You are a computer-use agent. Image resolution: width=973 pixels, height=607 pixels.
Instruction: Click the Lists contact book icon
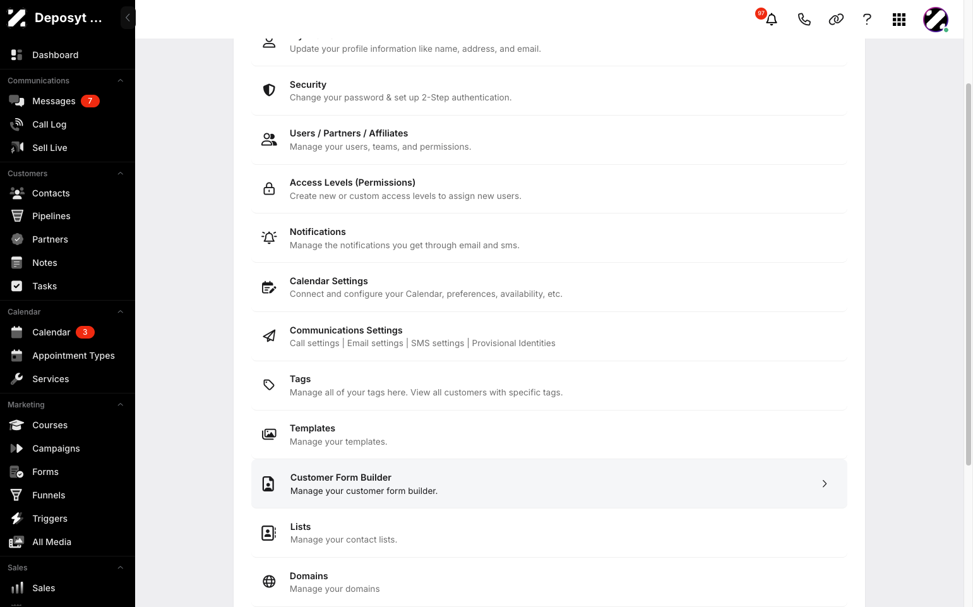click(x=269, y=533)
